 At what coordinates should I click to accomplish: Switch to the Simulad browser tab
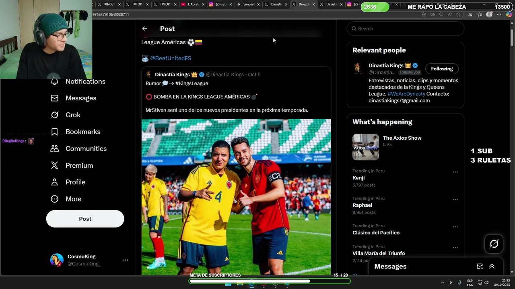[249, 4]
